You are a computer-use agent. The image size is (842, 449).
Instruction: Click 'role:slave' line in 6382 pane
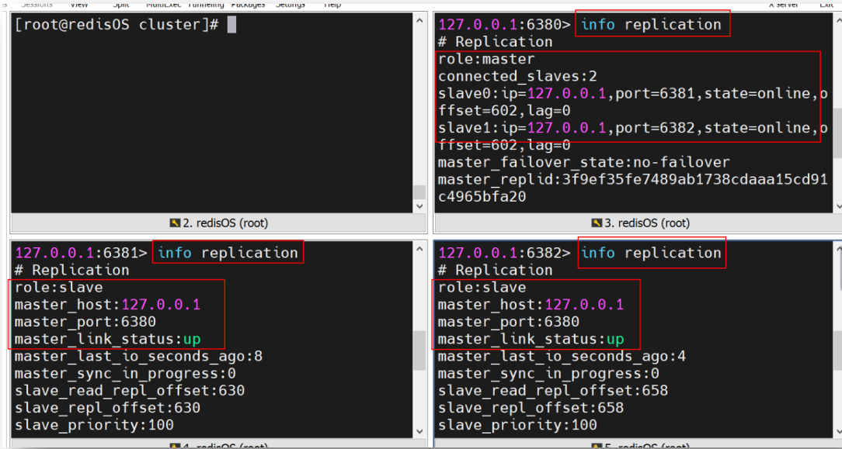pyautogui.click(x=482, y=287)
